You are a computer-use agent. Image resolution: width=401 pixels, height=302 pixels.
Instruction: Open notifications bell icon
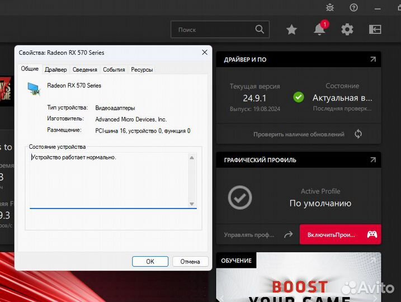(x=320, y=29)
